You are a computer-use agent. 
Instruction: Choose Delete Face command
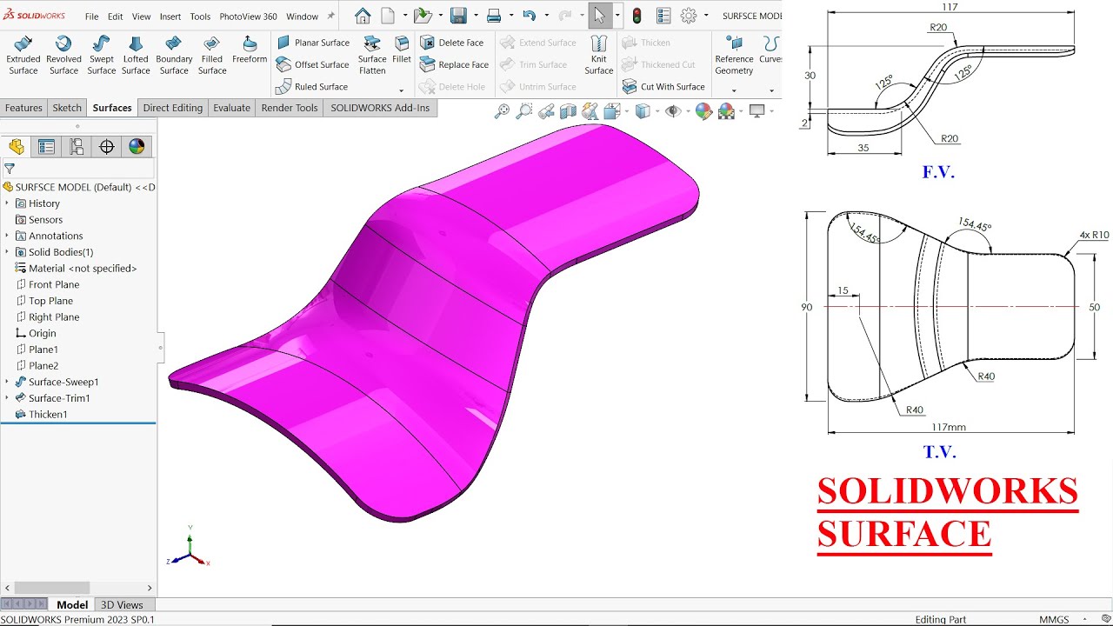[451, 43]
